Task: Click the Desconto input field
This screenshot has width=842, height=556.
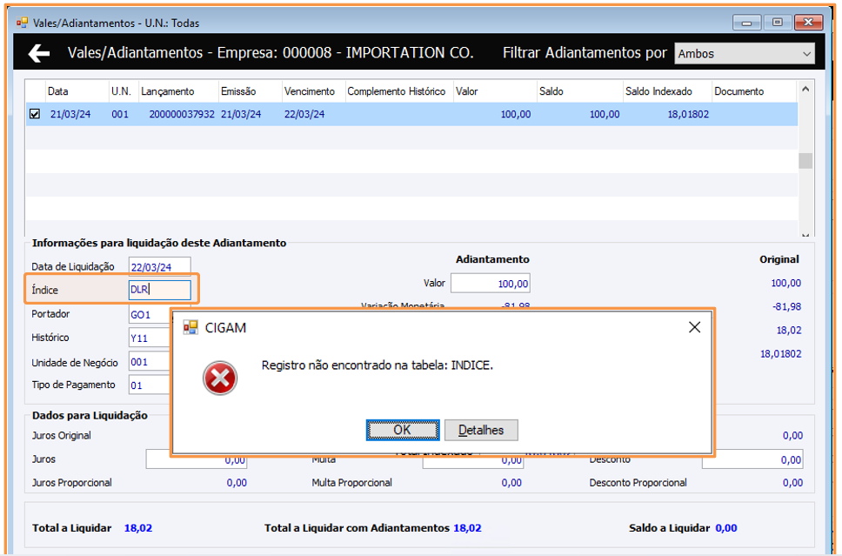Action: point(752,459)
